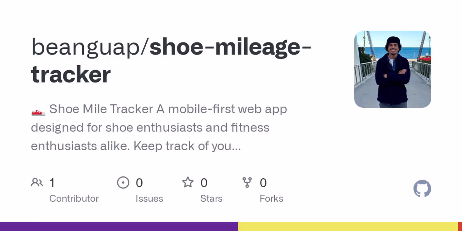The image size is (462, 231).
Task: Click the Forks branch icon
Action: (x=247, y=183)
